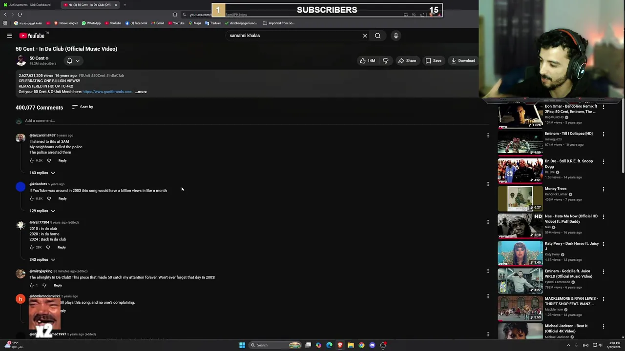
Task: Dislike the In Da Club video
Action: pyautogui.click(x=386, y=61)
